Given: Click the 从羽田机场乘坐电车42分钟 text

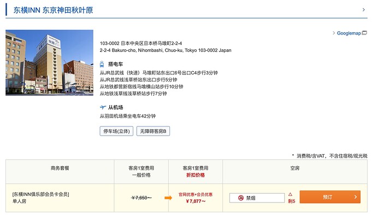Looking at the screenshot, I should click(x=128, y=116).
